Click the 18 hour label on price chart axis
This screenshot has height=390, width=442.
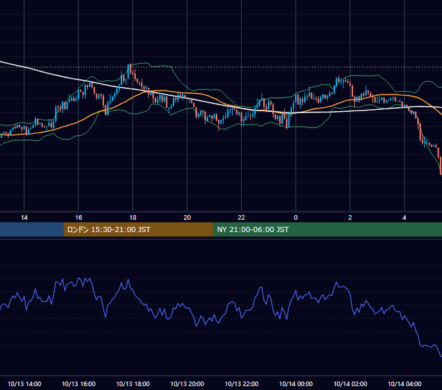(x=133, y=218)
